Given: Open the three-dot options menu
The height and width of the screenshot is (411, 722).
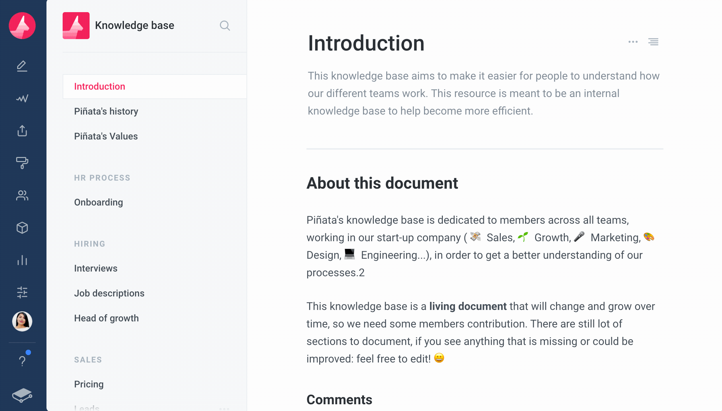Looking at the screenshot, I should (x=633, y=42).
